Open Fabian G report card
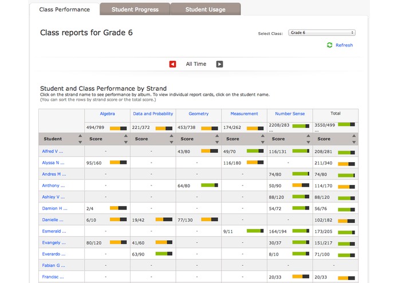The height and width of the screenshot is (283, 398). point(54,265)
